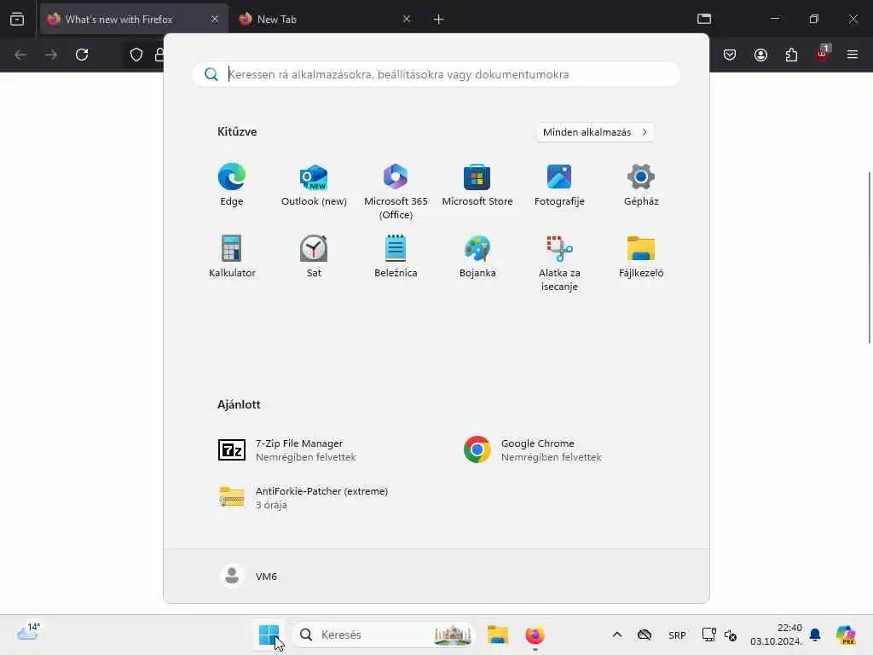Viewport: 873px width, 655px height.
Task: Click the tracking protection shield icon
Action: (x=136, y=55)
